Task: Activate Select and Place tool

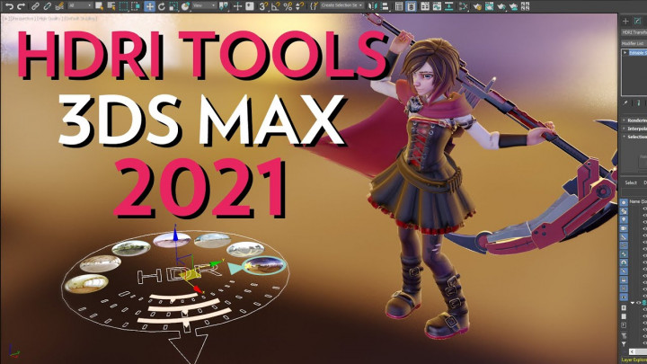Action: click(x=185, y=6)
